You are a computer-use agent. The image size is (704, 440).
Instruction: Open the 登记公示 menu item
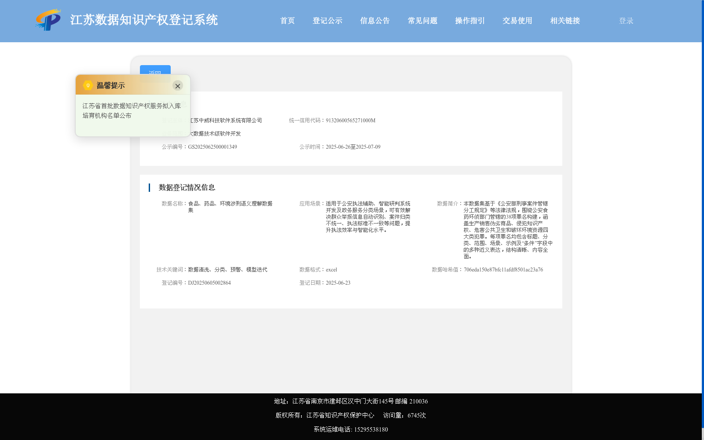[327, 21]
